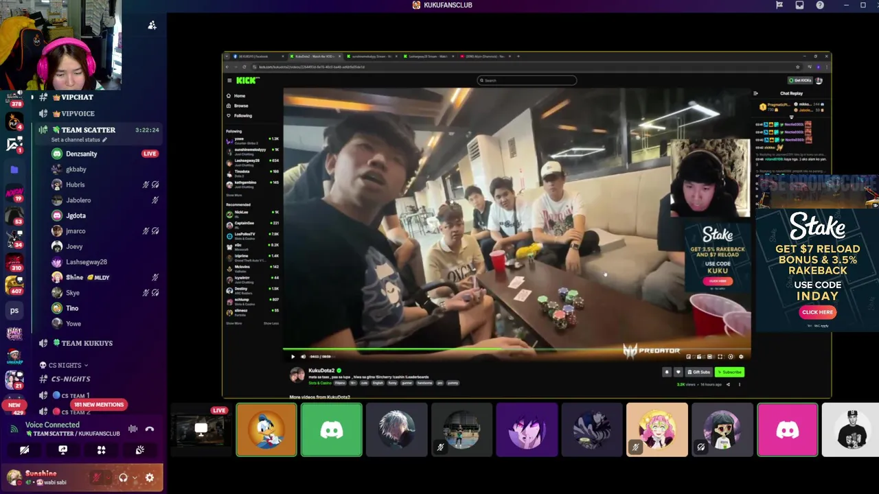
Task: Focus the Kick search box
Action: [x=527, y=80]
